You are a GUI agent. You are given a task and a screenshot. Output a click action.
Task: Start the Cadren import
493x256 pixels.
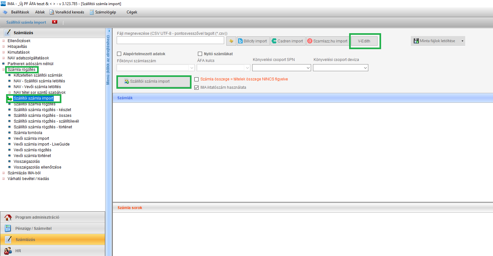287,41
